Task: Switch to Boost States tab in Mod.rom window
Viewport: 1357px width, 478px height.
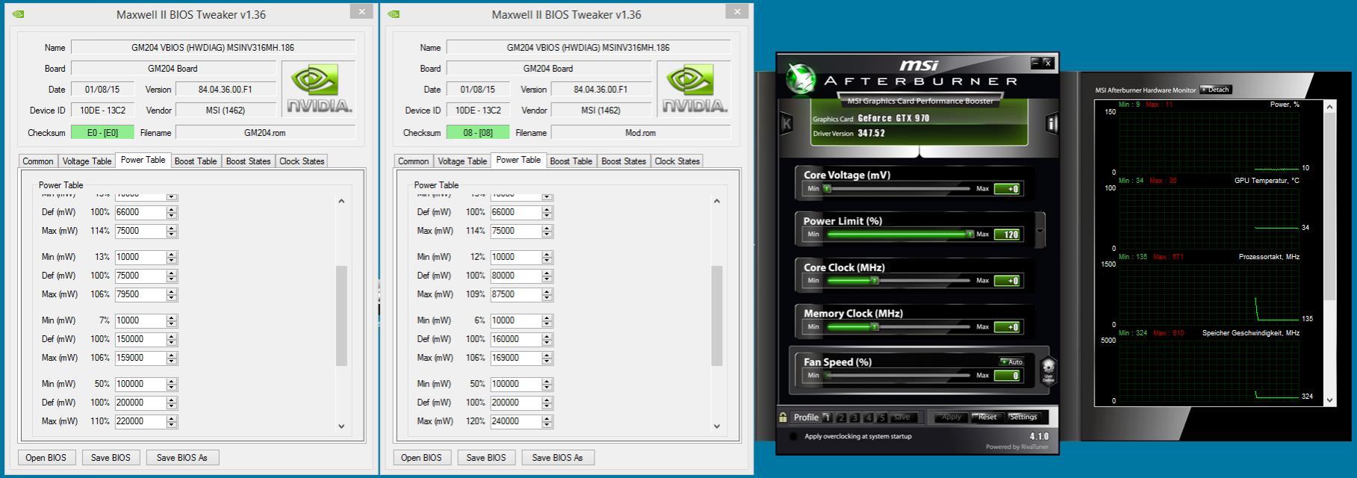Action: click(x=624, y=161)
